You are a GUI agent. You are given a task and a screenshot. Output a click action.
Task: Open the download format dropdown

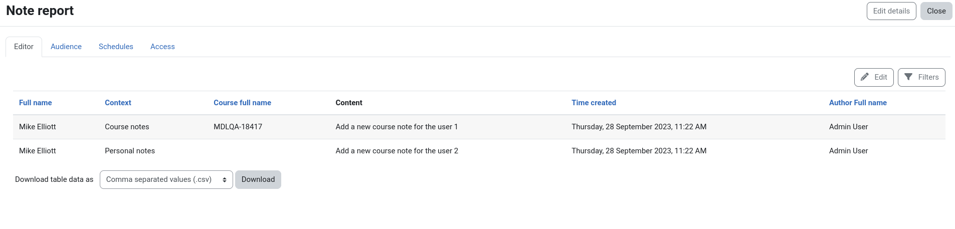[x=166, y=179]
